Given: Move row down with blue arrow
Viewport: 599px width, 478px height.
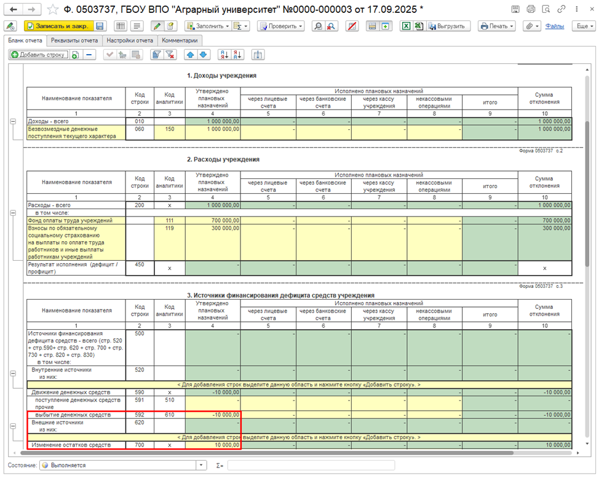Looking at the screenshot, I should point(204,55).
